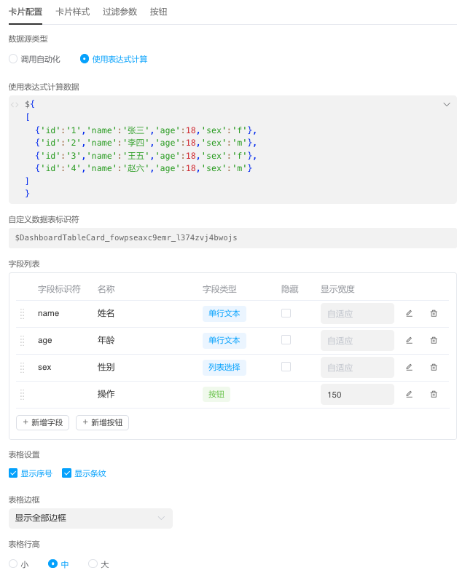Delete the 操作 button row
The image size is (465, 576).
point(434,394)
